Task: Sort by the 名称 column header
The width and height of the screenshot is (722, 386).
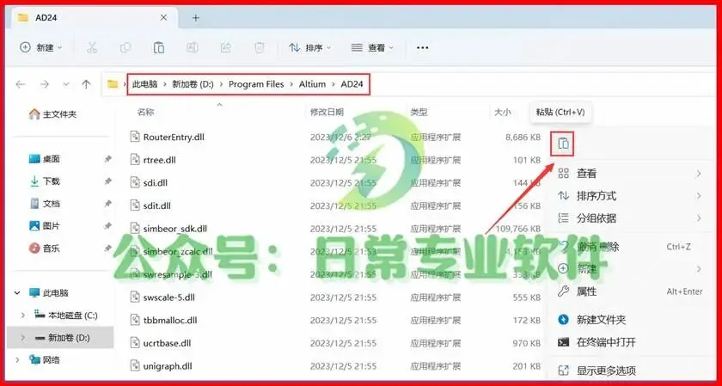Action: [x=145, y=112]
